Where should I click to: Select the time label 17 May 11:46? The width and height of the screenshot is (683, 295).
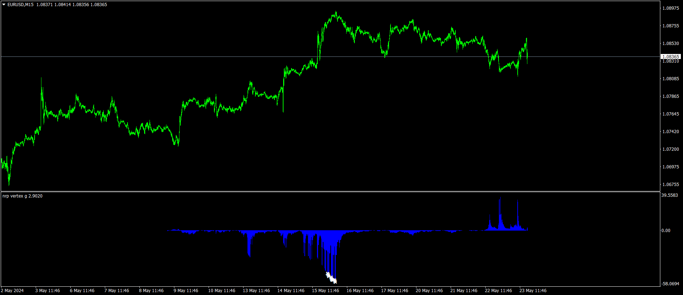click(394, 291)
